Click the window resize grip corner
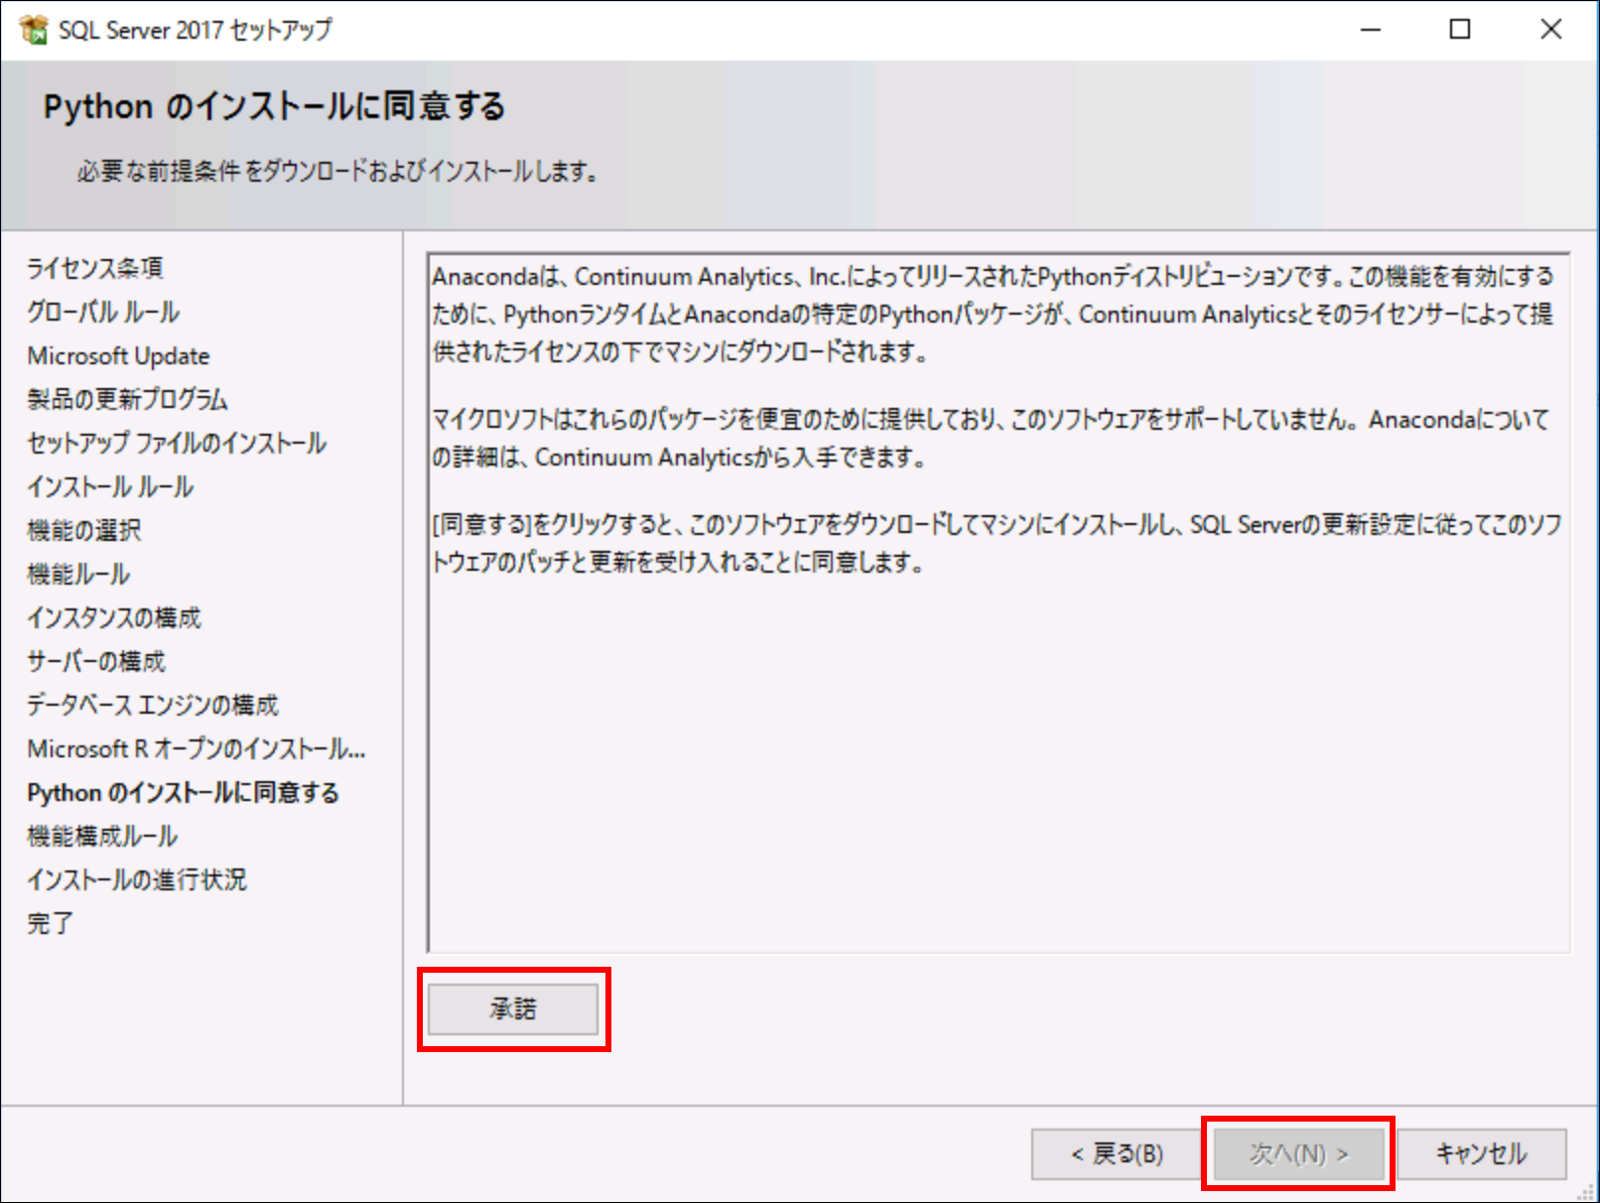Viewport: 1600px width, 1203px height. click(x=1586, y=1191)
